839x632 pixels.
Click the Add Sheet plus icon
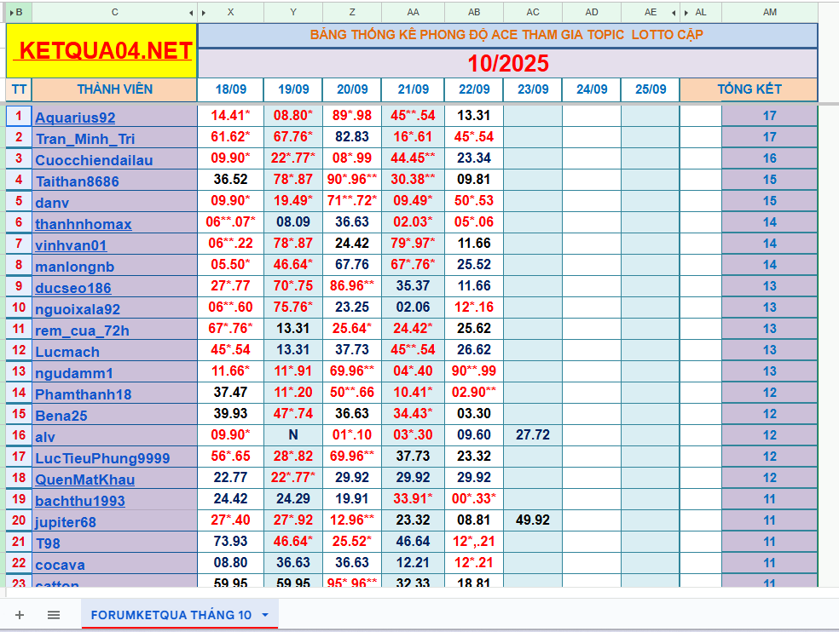click(x=20, y=615)
